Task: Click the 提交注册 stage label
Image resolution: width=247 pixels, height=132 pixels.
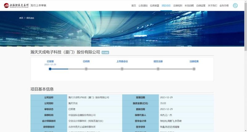Action: pyautogui.click(x=158, y=61)
